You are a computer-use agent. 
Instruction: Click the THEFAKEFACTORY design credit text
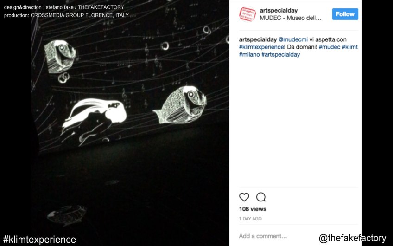click(x=101, y=7)
